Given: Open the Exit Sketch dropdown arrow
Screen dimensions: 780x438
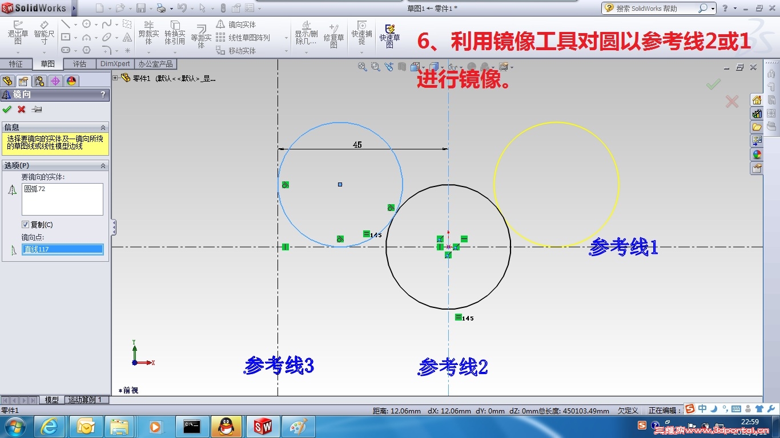Looking at the screenshot, I should [18, 53].
